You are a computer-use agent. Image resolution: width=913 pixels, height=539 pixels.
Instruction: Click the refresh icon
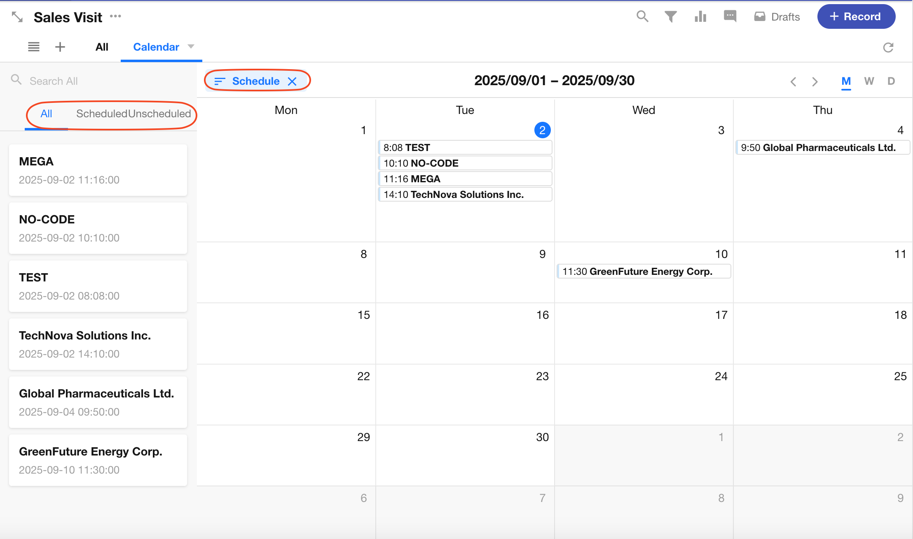point(888,47)
